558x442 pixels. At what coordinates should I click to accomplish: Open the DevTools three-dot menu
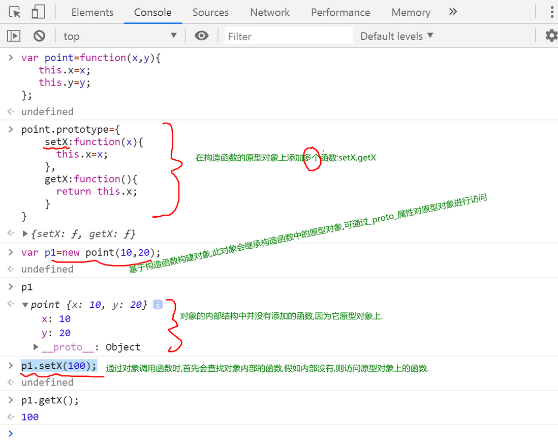click(x=552, y=12)
